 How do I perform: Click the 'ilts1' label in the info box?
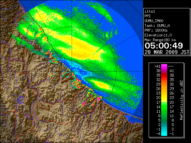(x=150, y=11)
